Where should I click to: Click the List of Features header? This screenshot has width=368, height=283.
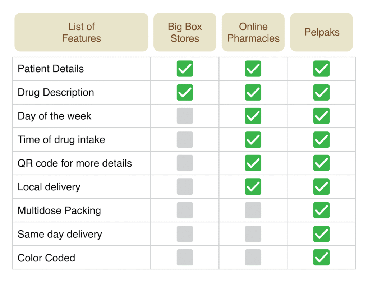(81, 32)
